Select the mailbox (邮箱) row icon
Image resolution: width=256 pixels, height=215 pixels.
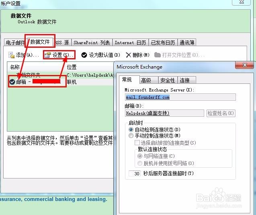point(12,82)
